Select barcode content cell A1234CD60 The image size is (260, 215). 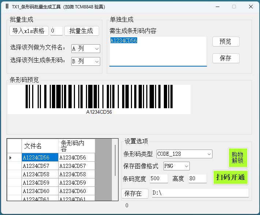click(x=76, y=191)
